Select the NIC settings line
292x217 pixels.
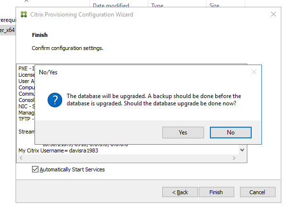coord(26,106)
